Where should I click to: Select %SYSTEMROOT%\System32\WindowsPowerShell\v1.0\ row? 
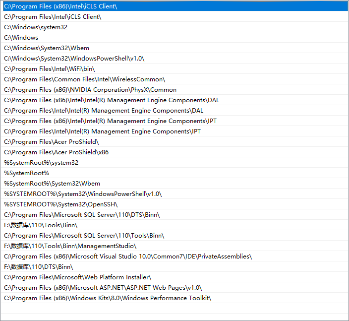(x=174, y=194)
